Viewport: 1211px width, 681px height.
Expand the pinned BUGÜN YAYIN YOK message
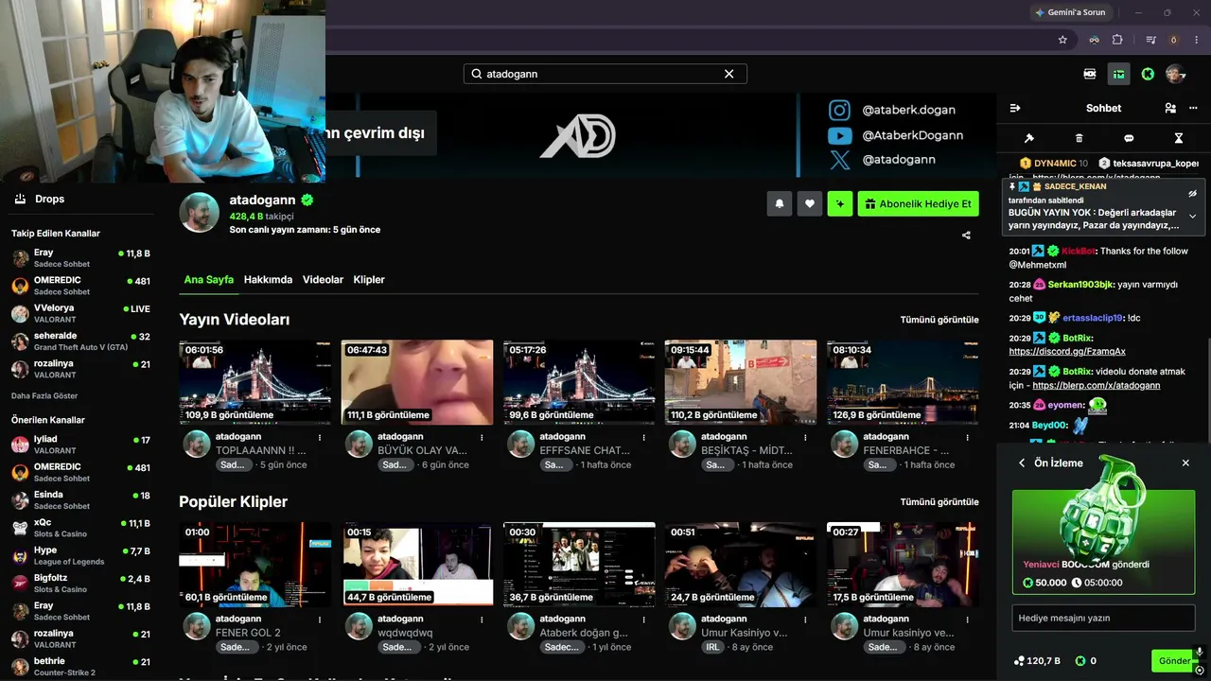tap(1192, 217)
